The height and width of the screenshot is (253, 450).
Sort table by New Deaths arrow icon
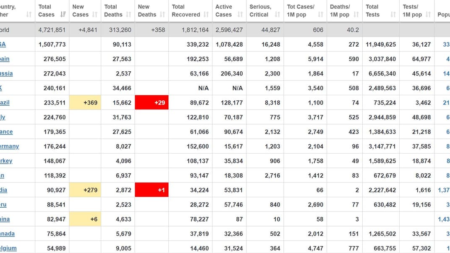[x=162, y=14]
